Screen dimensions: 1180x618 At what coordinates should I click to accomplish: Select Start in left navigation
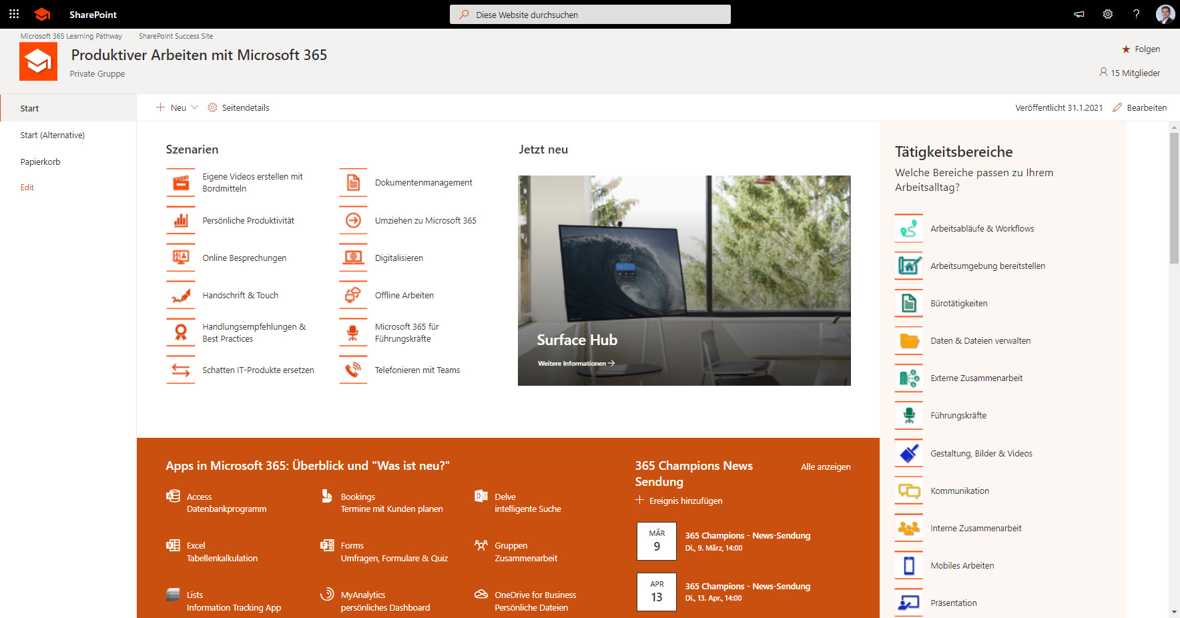pyautogui.click(x=68, y=108)
